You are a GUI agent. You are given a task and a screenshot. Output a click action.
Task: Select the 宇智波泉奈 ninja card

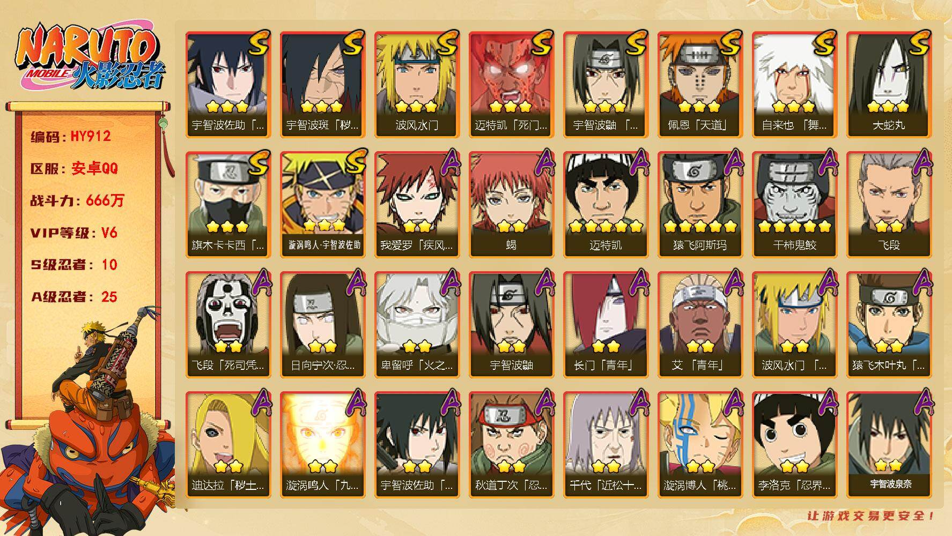coord(889,444)
